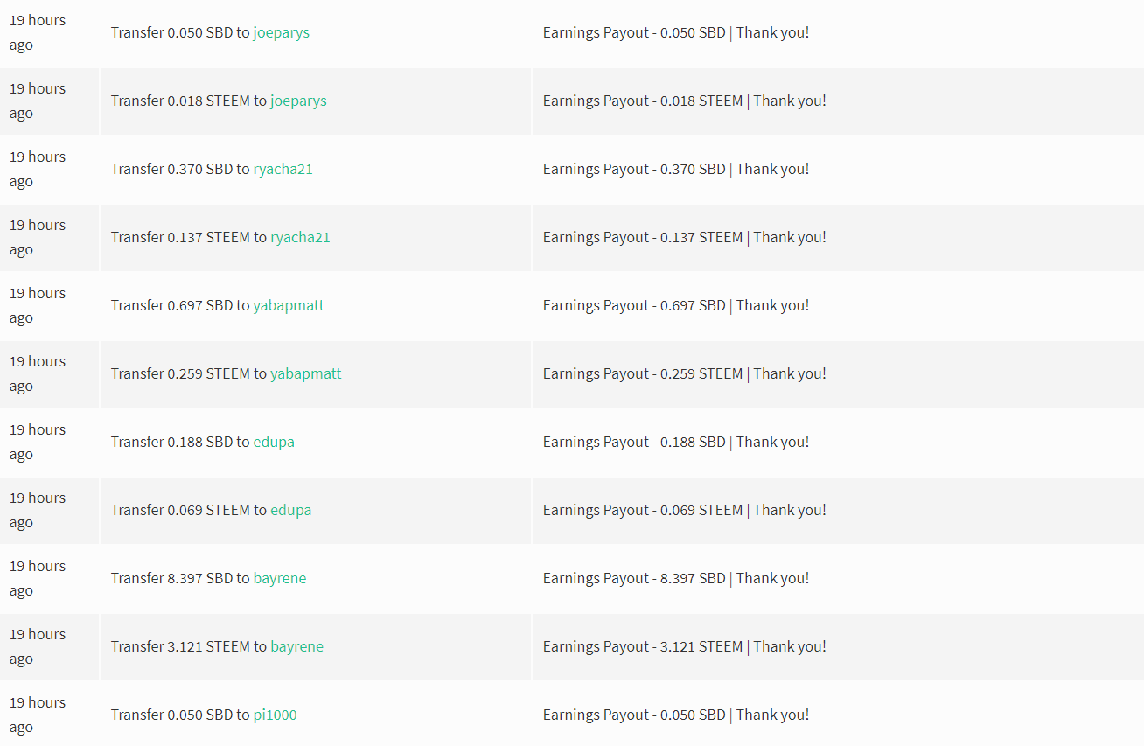Viewport: 1144px width, 746px height.
Task: Open joeparys link in 0.050 SBD transfer
Action: (282, 33)
